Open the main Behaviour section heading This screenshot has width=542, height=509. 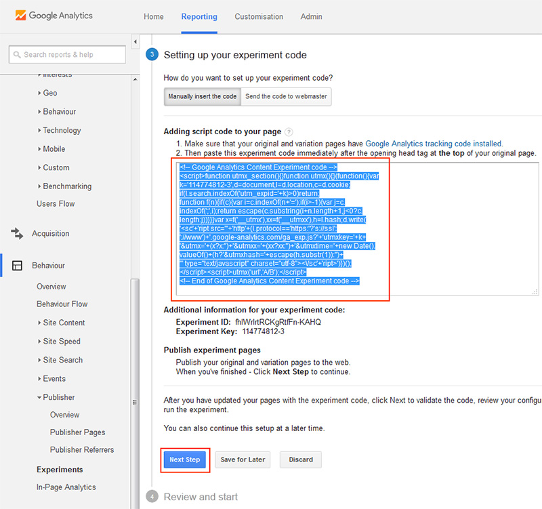(x=48, y=266)
